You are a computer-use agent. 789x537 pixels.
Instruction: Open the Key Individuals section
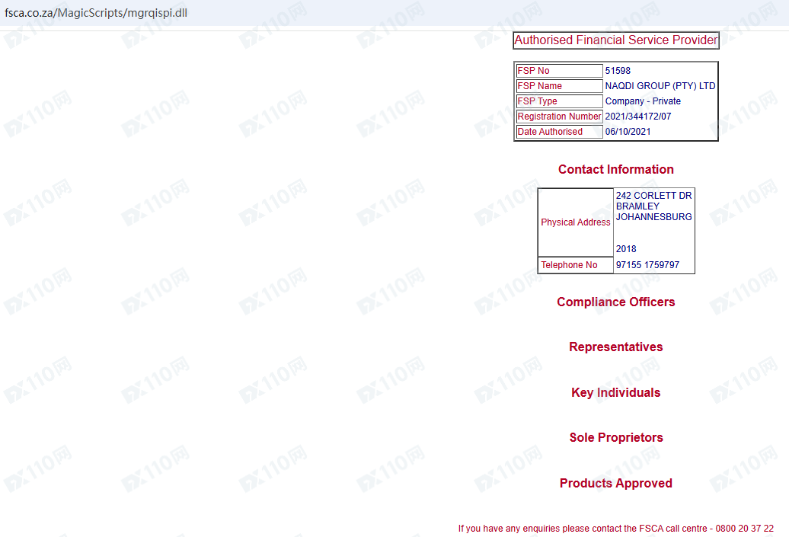point(615,393)
